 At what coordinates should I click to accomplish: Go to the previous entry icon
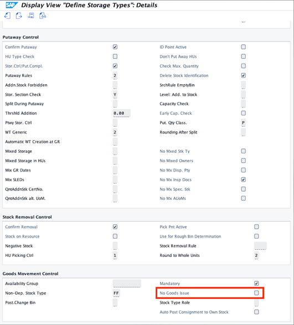pyautogui.click(x=7, y=16)
